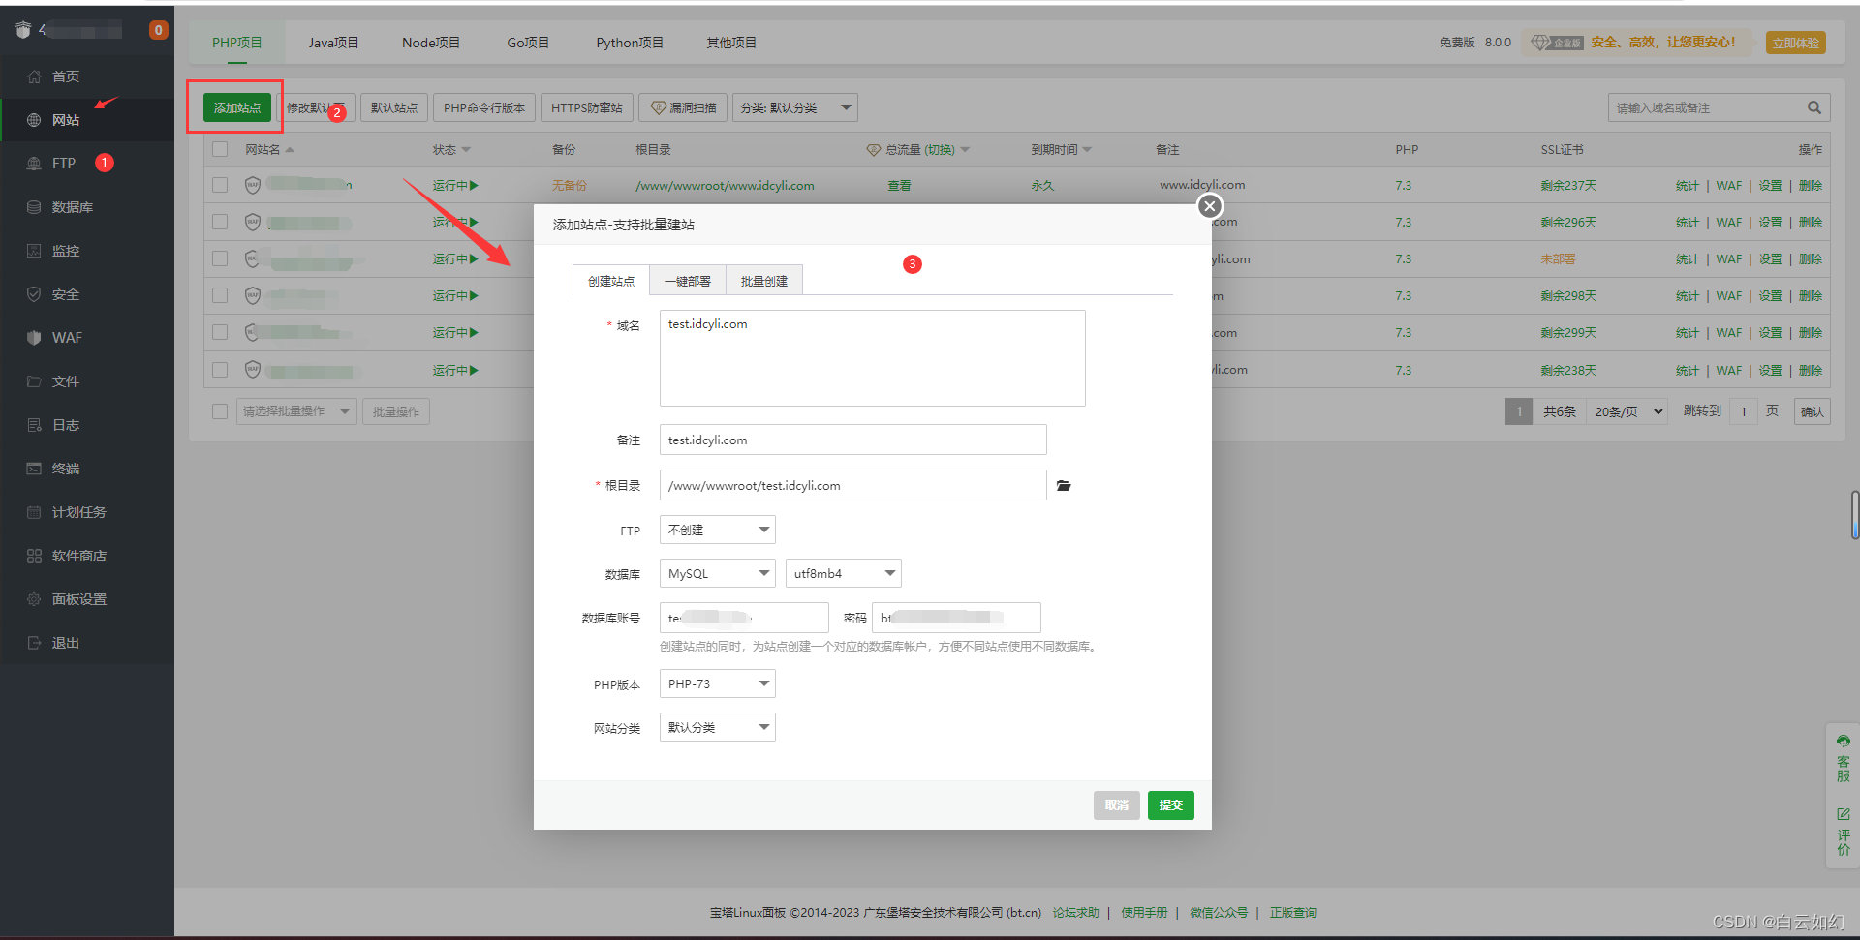Toggle the bottom batch-select checkbox
Viewport: 1860px width, 940px height.
tap(220, 411)
